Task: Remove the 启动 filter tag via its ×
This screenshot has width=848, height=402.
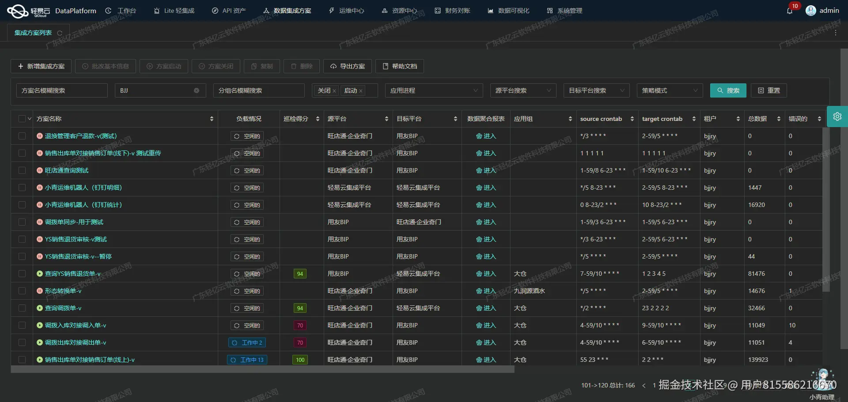Action: point(361,90)
